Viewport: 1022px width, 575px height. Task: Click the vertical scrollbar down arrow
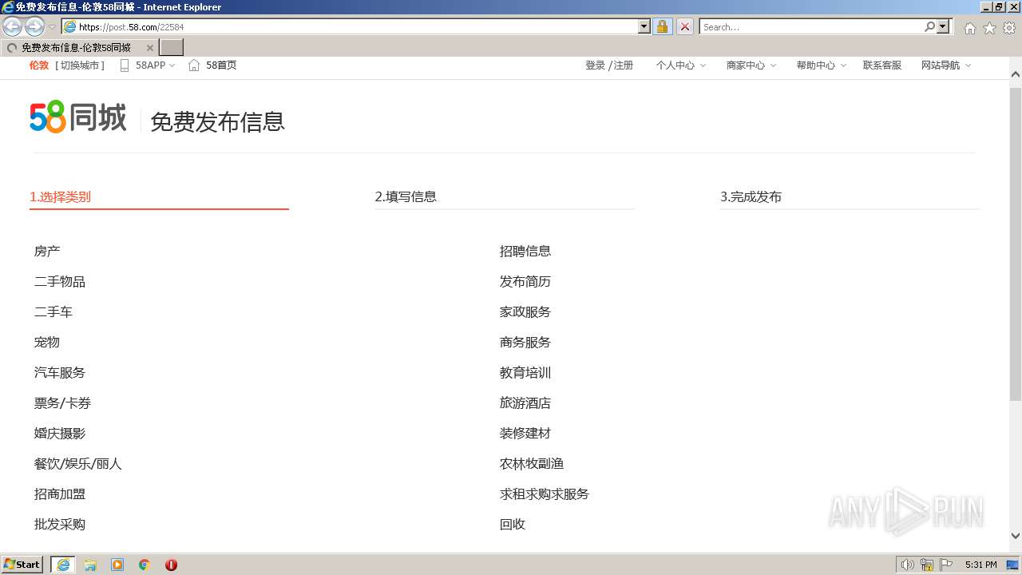coord(1016,536)
